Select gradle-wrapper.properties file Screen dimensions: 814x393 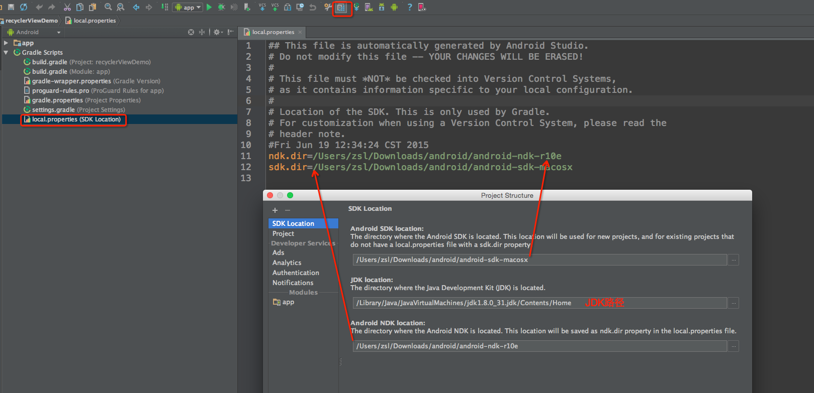92,81
